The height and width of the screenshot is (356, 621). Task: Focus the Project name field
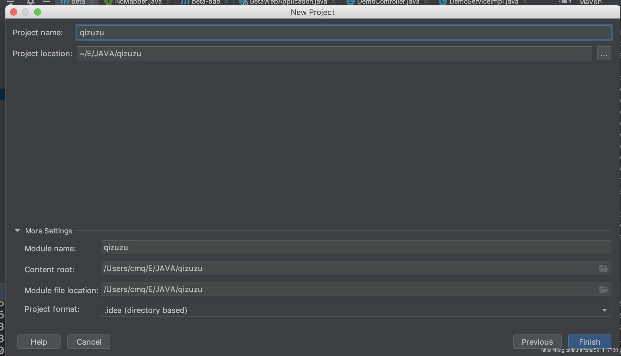343,33
